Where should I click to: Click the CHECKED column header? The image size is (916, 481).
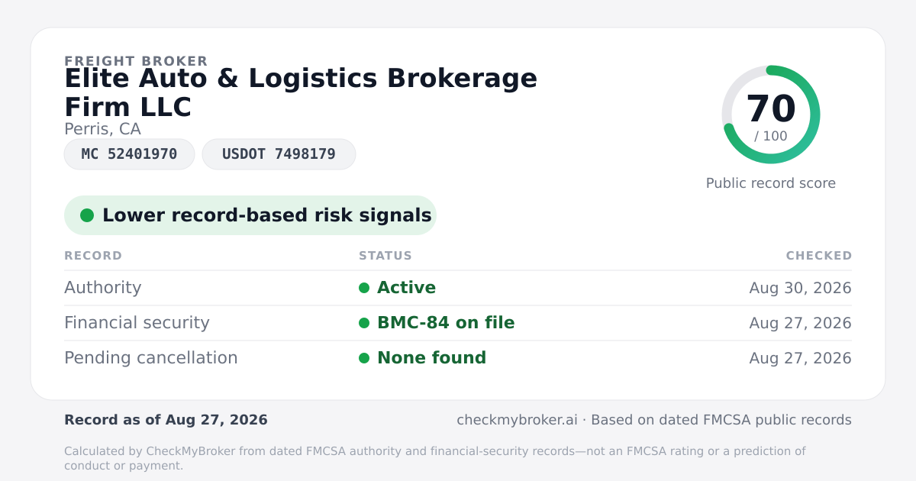(x=819, y=256)
